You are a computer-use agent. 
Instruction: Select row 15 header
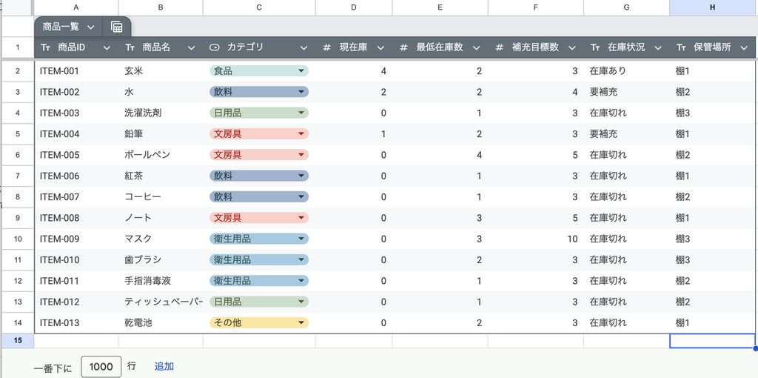tap(18, 340)
